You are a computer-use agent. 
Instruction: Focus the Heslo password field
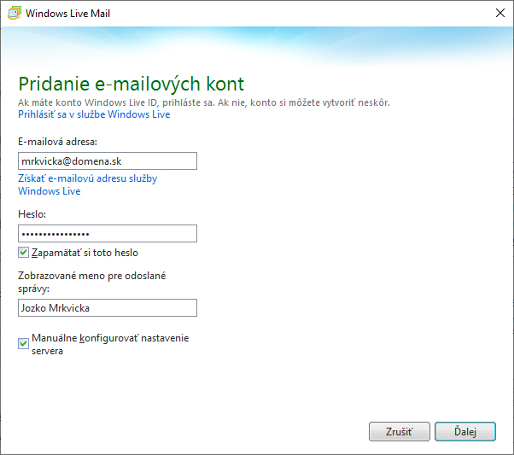click(x=108, y=234)
